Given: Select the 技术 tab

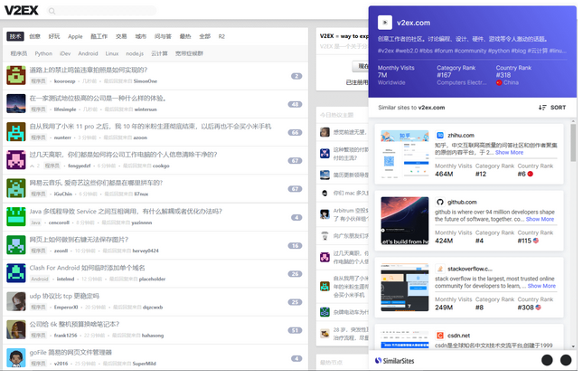Looking at the screenshot, I should tap(15, 36).
